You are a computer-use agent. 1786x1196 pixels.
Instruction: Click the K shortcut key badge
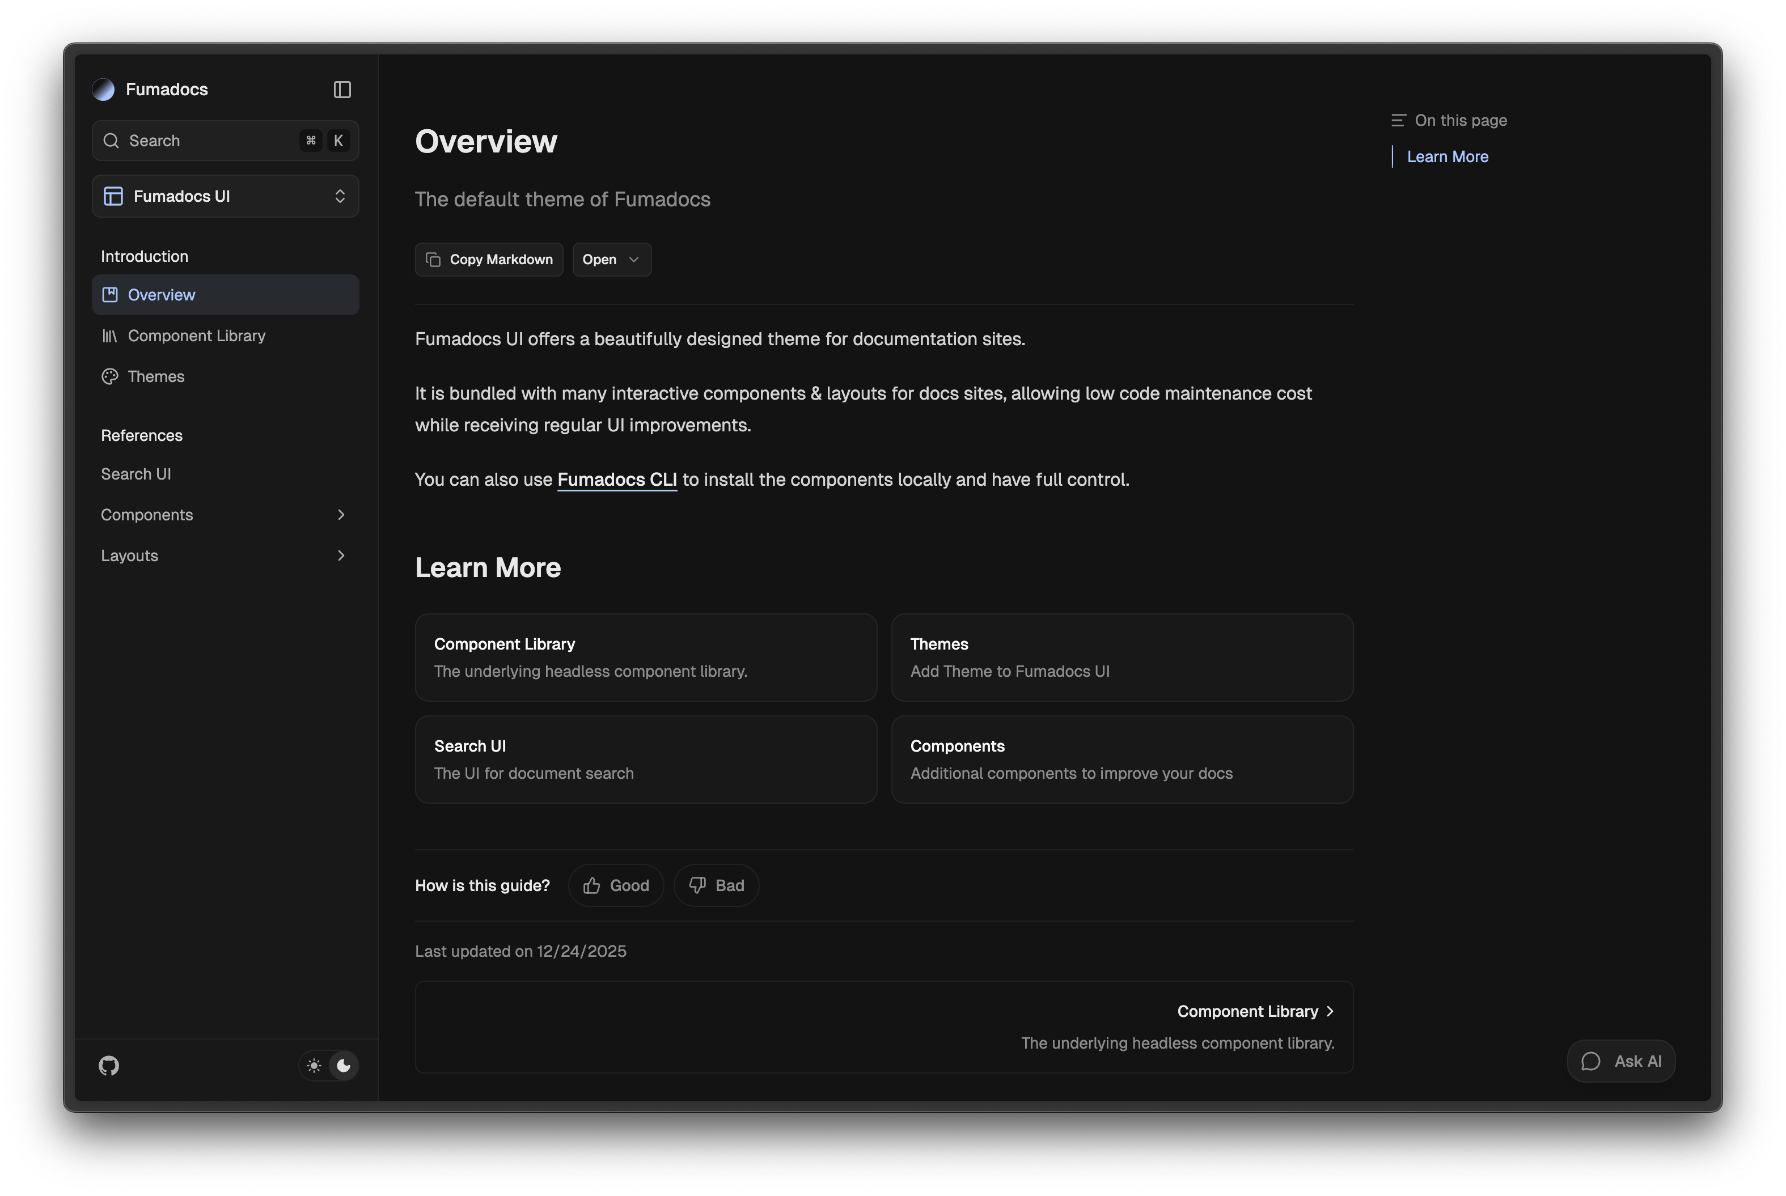[x=338, y=141]
